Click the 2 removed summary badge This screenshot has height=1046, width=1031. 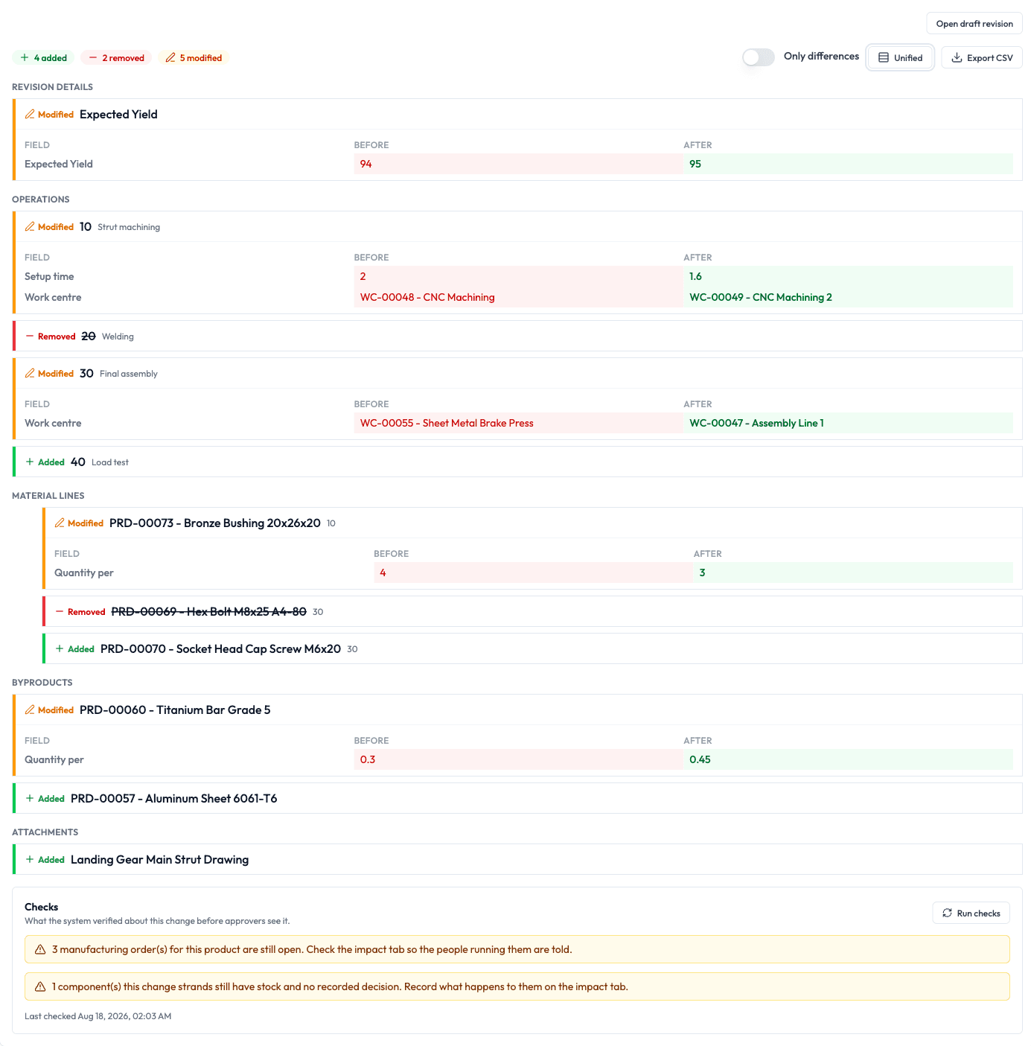(x=116, y=57)
